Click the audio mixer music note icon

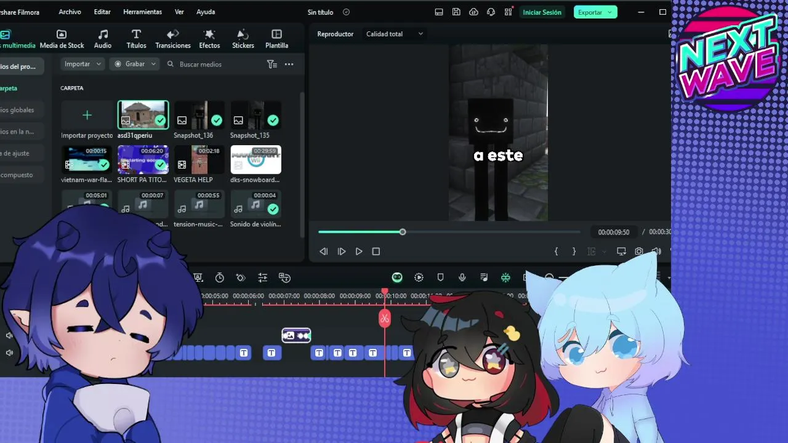click(484, 277)
